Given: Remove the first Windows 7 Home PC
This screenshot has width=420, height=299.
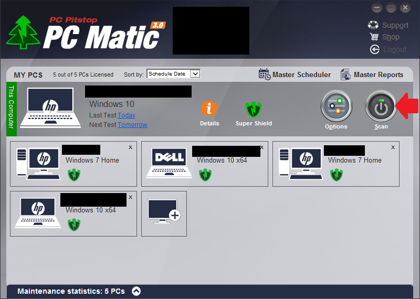Looking at the screenshot, I should [x=130, y=147].
